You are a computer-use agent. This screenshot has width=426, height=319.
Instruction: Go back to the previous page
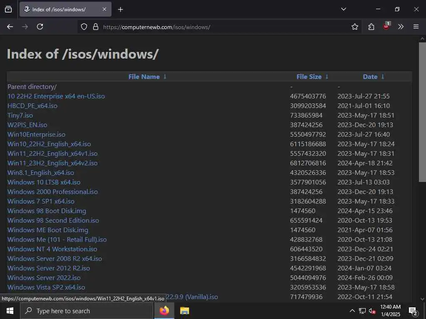(x=10, y=27)
